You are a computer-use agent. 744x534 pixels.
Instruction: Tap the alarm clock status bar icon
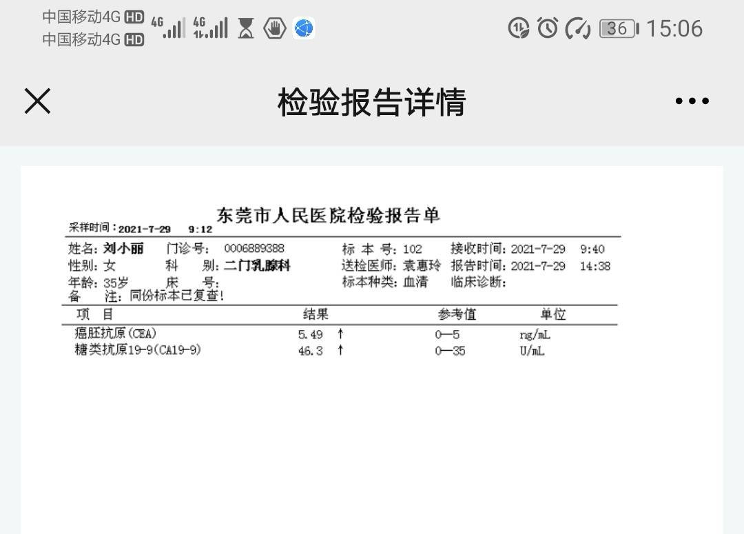(x=546, y=28)
